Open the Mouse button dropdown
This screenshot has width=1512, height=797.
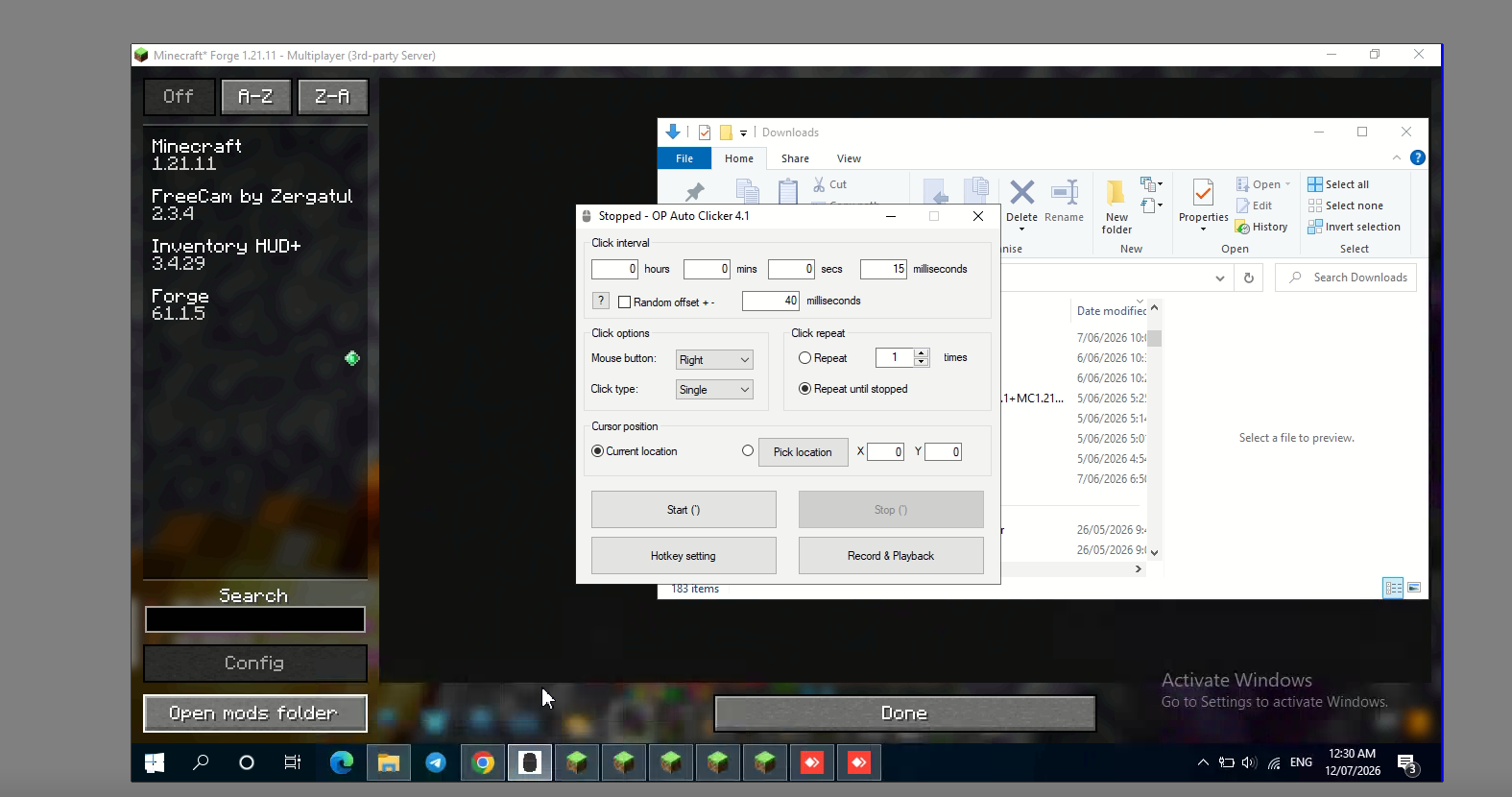click(714, 360)
